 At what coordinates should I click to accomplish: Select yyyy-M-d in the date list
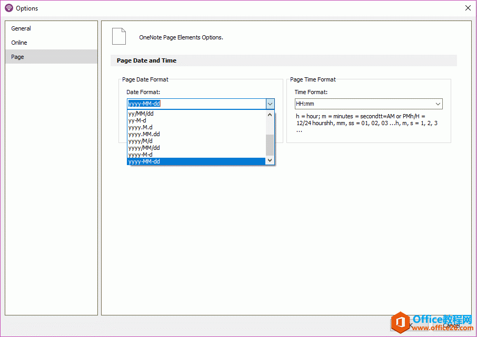point(140,155)
